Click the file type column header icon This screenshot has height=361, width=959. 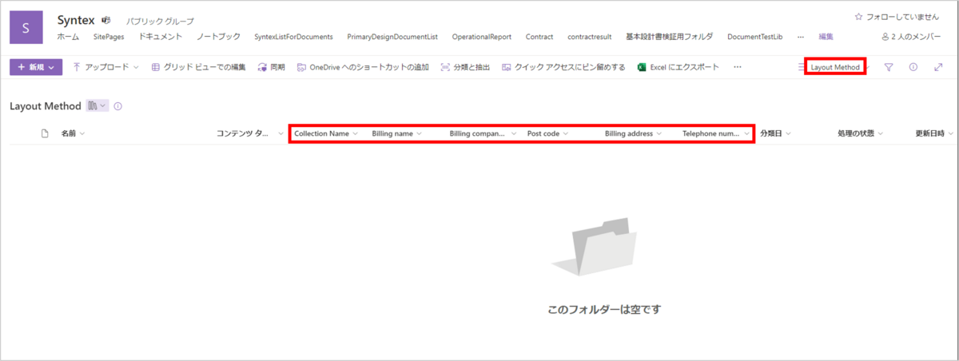coord(46,133)
